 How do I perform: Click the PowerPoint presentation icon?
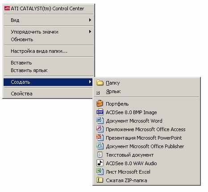click(x=100, y=138)
